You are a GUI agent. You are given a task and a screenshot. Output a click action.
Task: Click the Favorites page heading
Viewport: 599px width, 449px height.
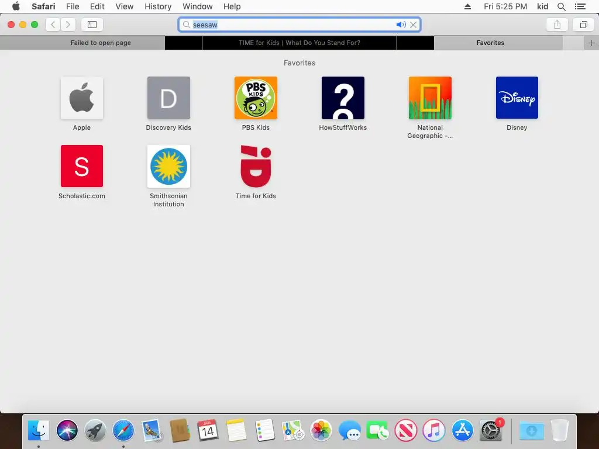click(299, 63)
